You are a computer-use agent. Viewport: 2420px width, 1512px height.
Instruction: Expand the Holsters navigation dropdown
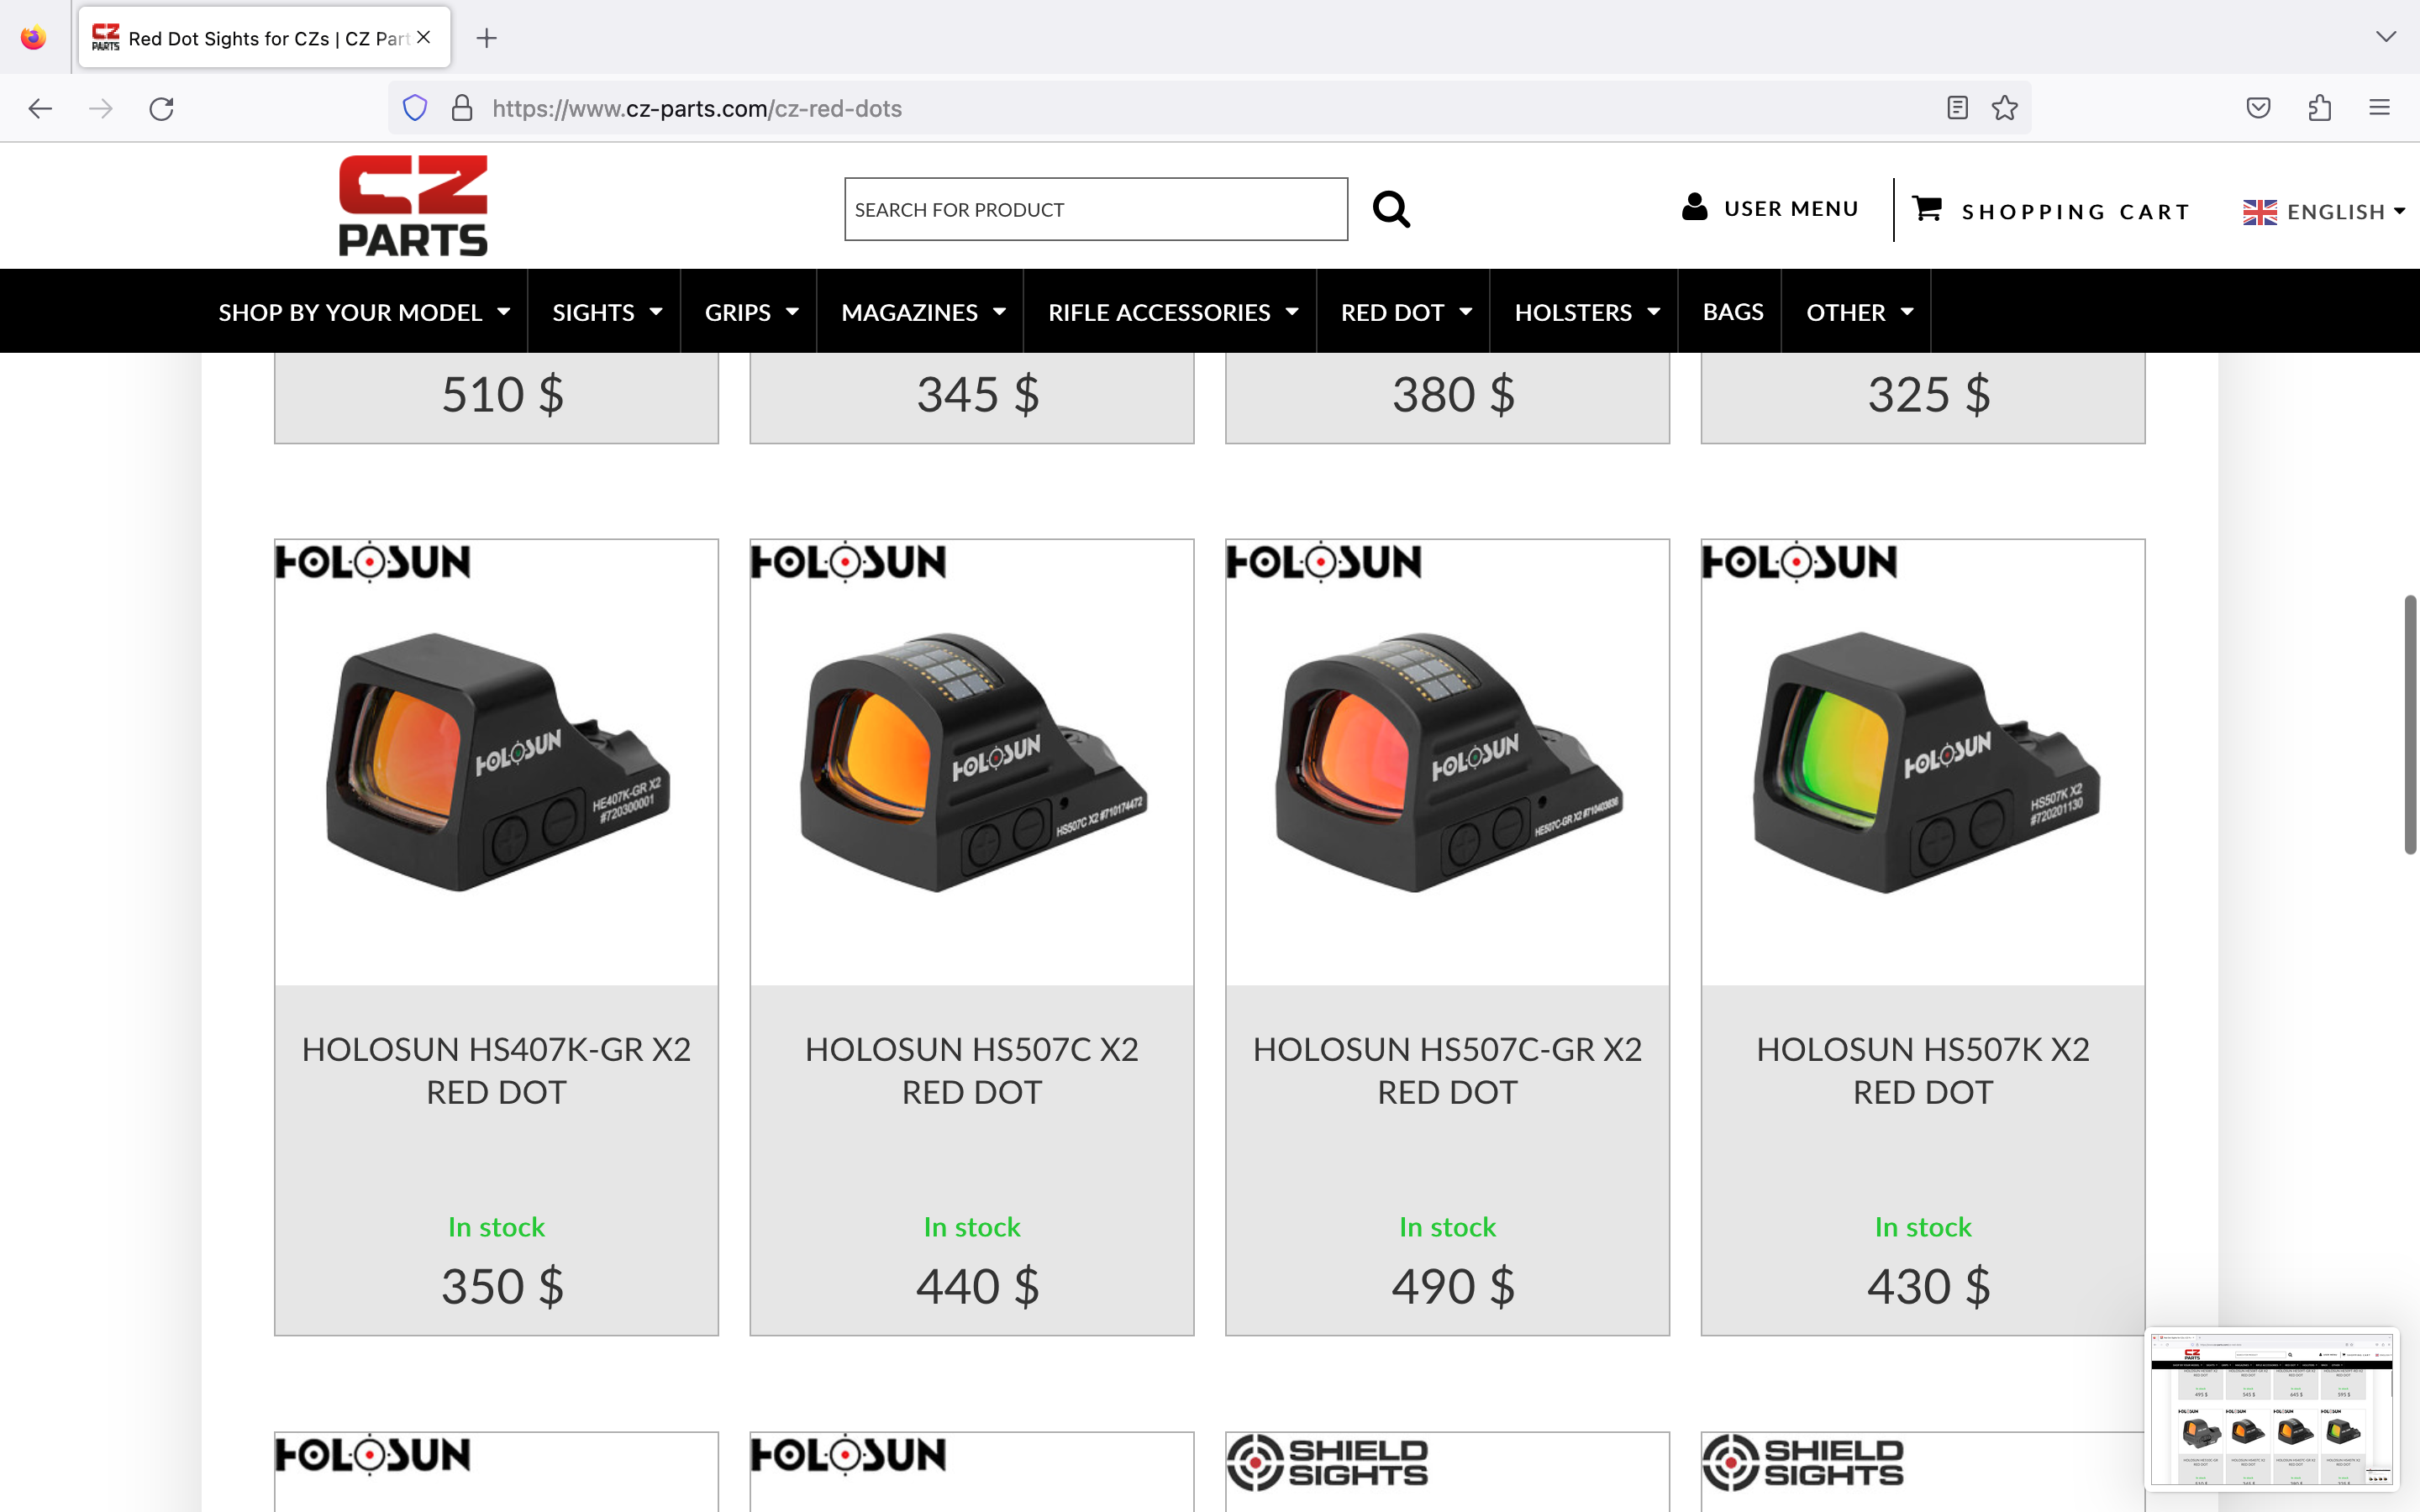[x=1586, y=312]
